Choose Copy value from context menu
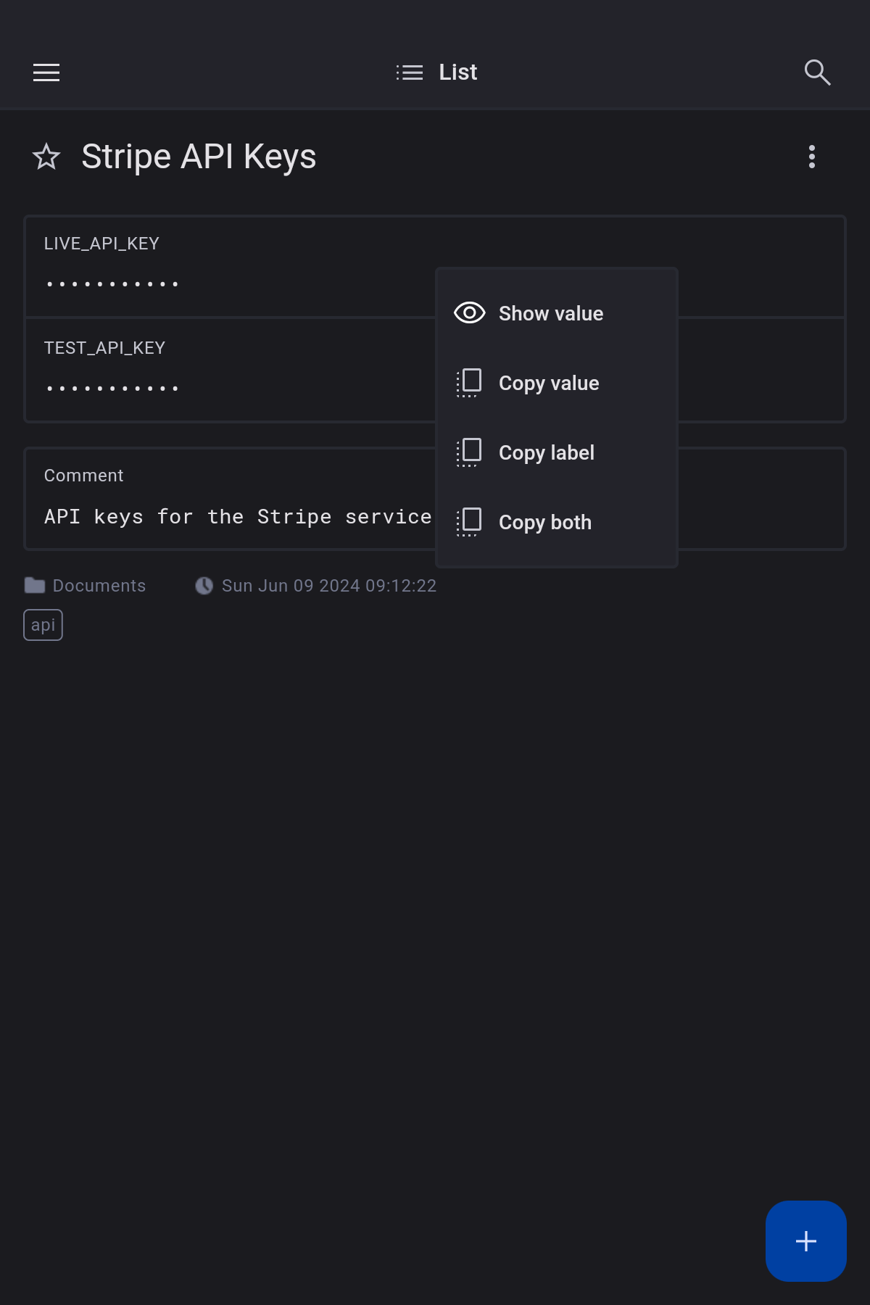 click(549, 383)
